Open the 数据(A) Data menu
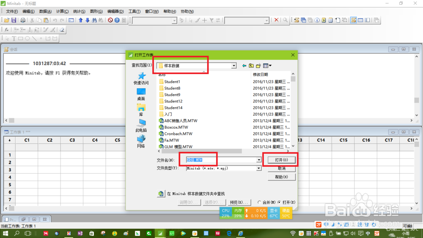 click(45, 11)
